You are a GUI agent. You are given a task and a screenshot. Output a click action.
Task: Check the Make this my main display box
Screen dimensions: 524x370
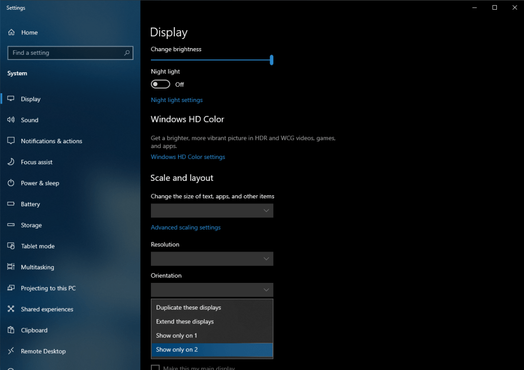(155, 367)
